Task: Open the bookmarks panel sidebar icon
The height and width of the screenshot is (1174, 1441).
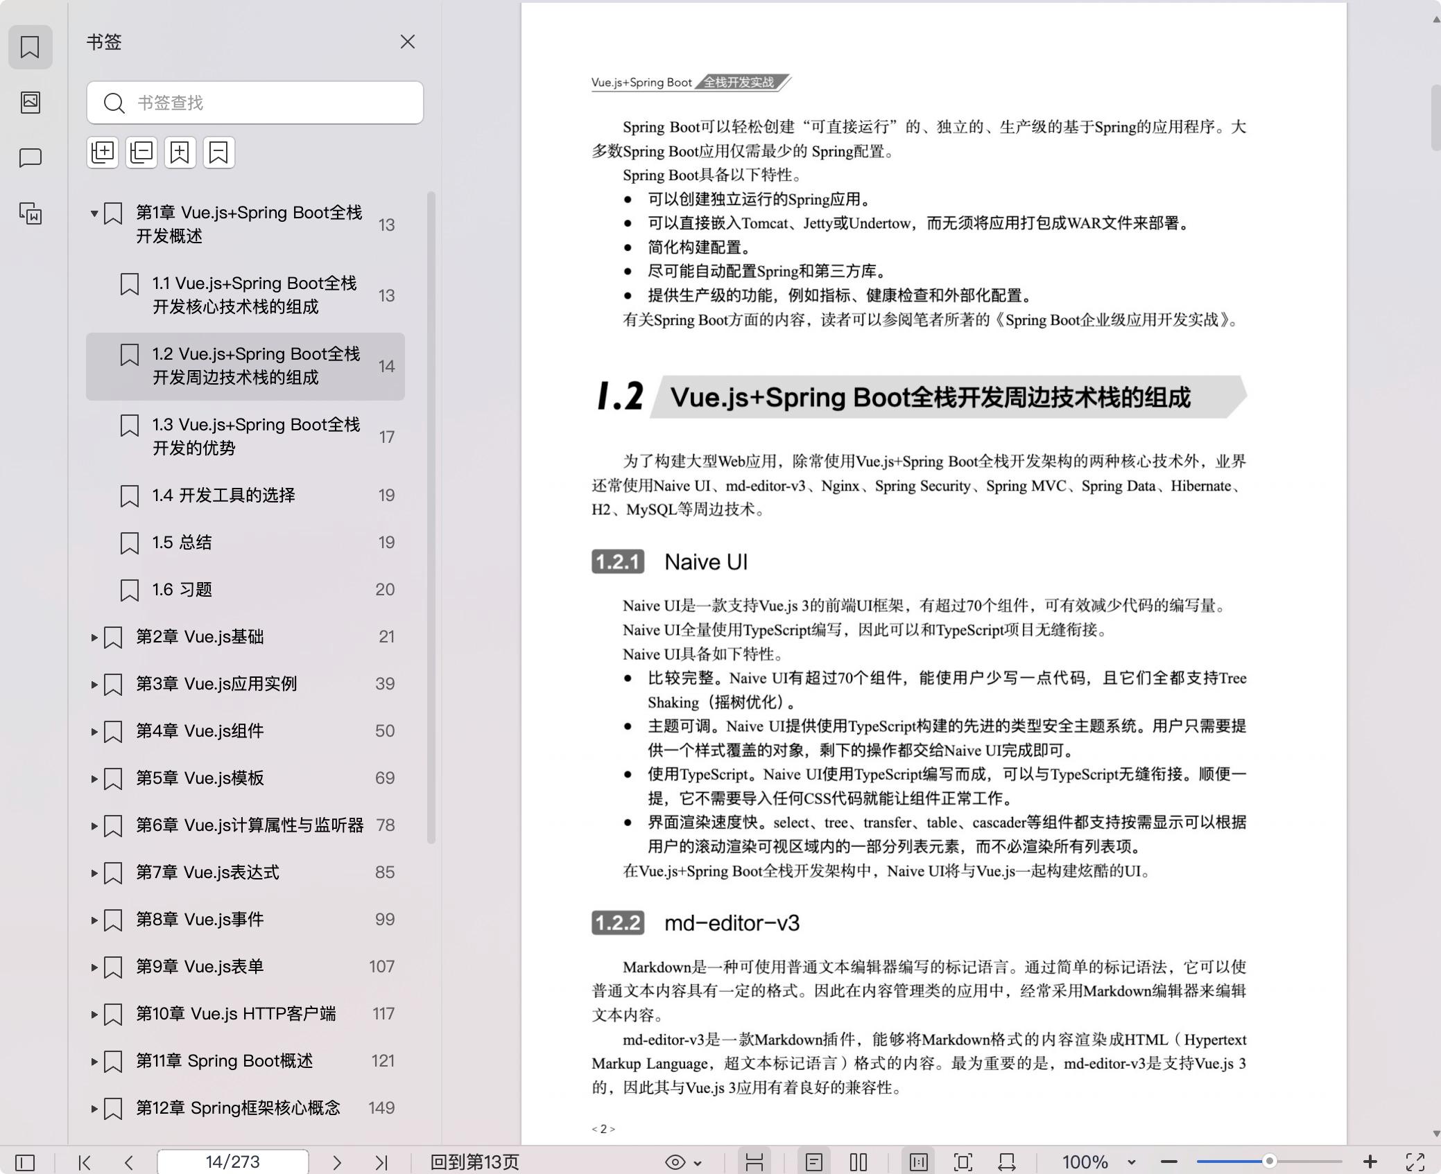Action: (30, 47)
